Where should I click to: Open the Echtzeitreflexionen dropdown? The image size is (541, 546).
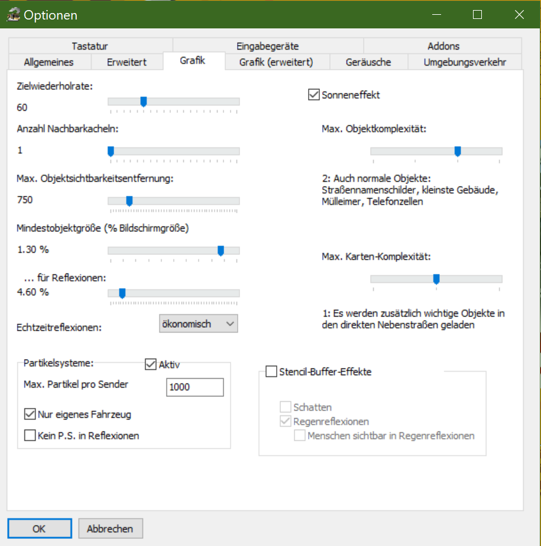[x=199, y=324]
